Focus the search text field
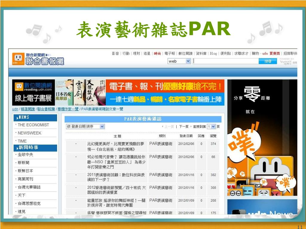The height and width of the screenshot is (229, 306). tap(226, 61)
